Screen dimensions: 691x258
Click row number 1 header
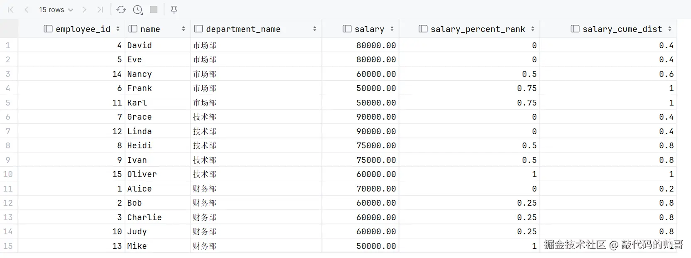[x=8, y=45]
